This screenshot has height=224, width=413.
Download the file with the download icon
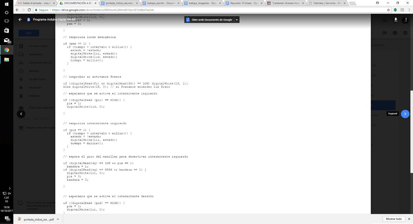click(396, 20)
